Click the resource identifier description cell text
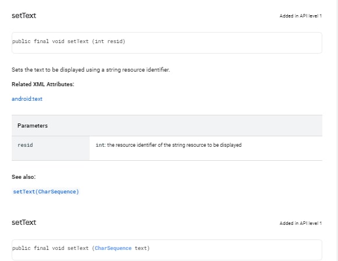 [168, 145]
